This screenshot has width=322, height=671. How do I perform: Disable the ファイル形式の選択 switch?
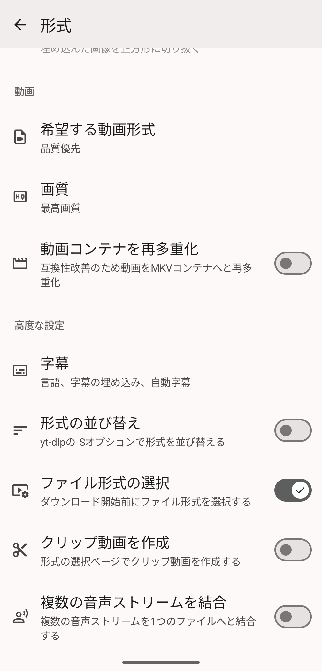click(293, 490)
